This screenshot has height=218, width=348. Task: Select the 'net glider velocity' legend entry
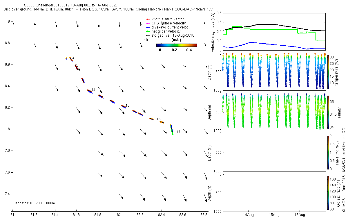(x=163, y=31)
